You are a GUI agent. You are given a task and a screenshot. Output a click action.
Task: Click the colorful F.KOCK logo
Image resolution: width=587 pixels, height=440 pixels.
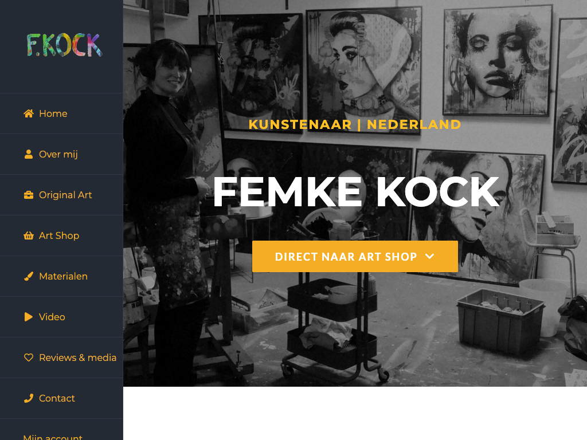[x=64, y=45]
